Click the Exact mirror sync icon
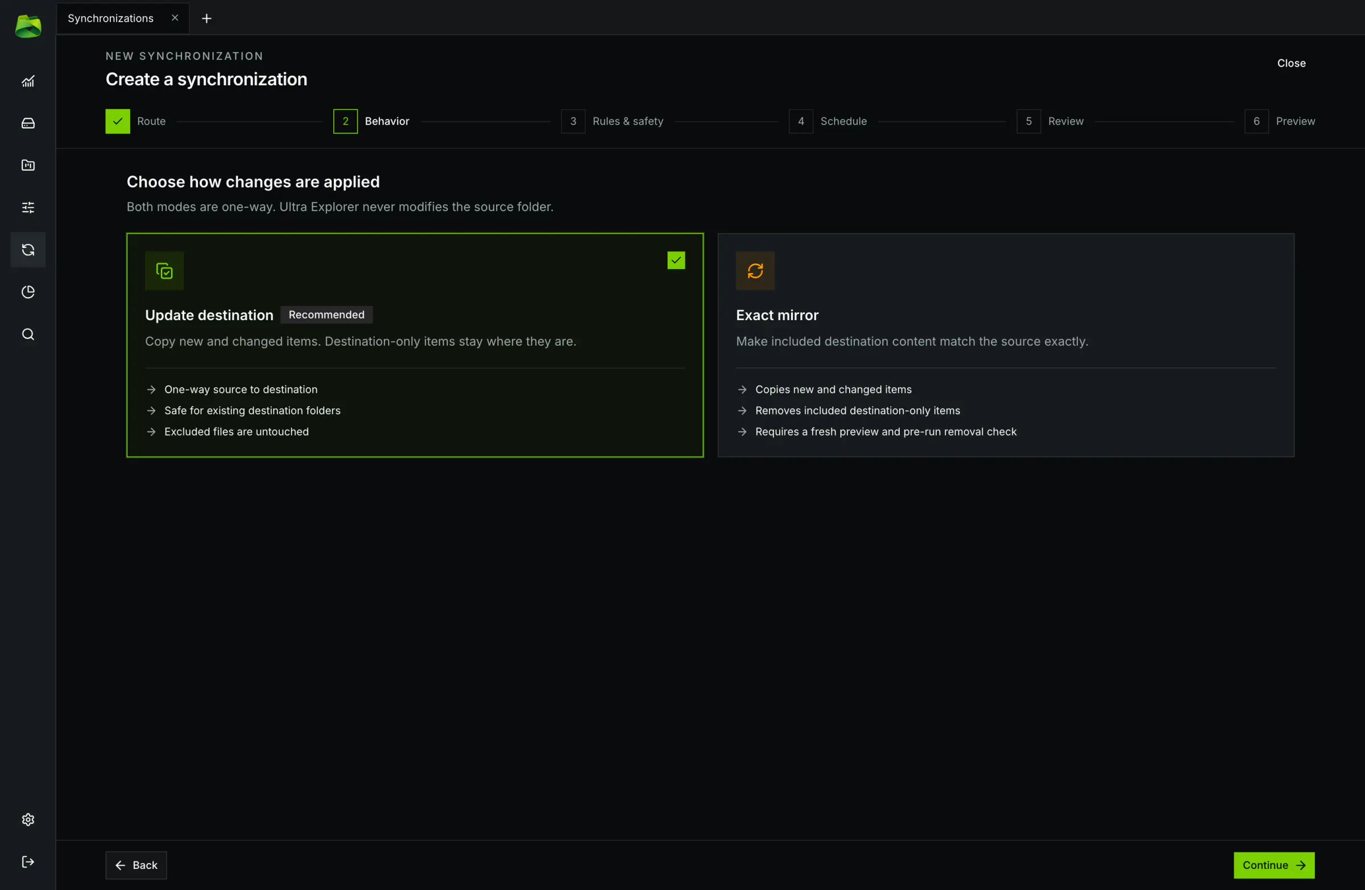The height and width of the screenshot is (890, 1365). pyautogui.click(x=755, y=271)
